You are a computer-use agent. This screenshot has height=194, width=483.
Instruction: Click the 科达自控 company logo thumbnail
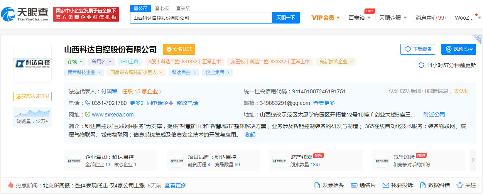tap(32, 63)
